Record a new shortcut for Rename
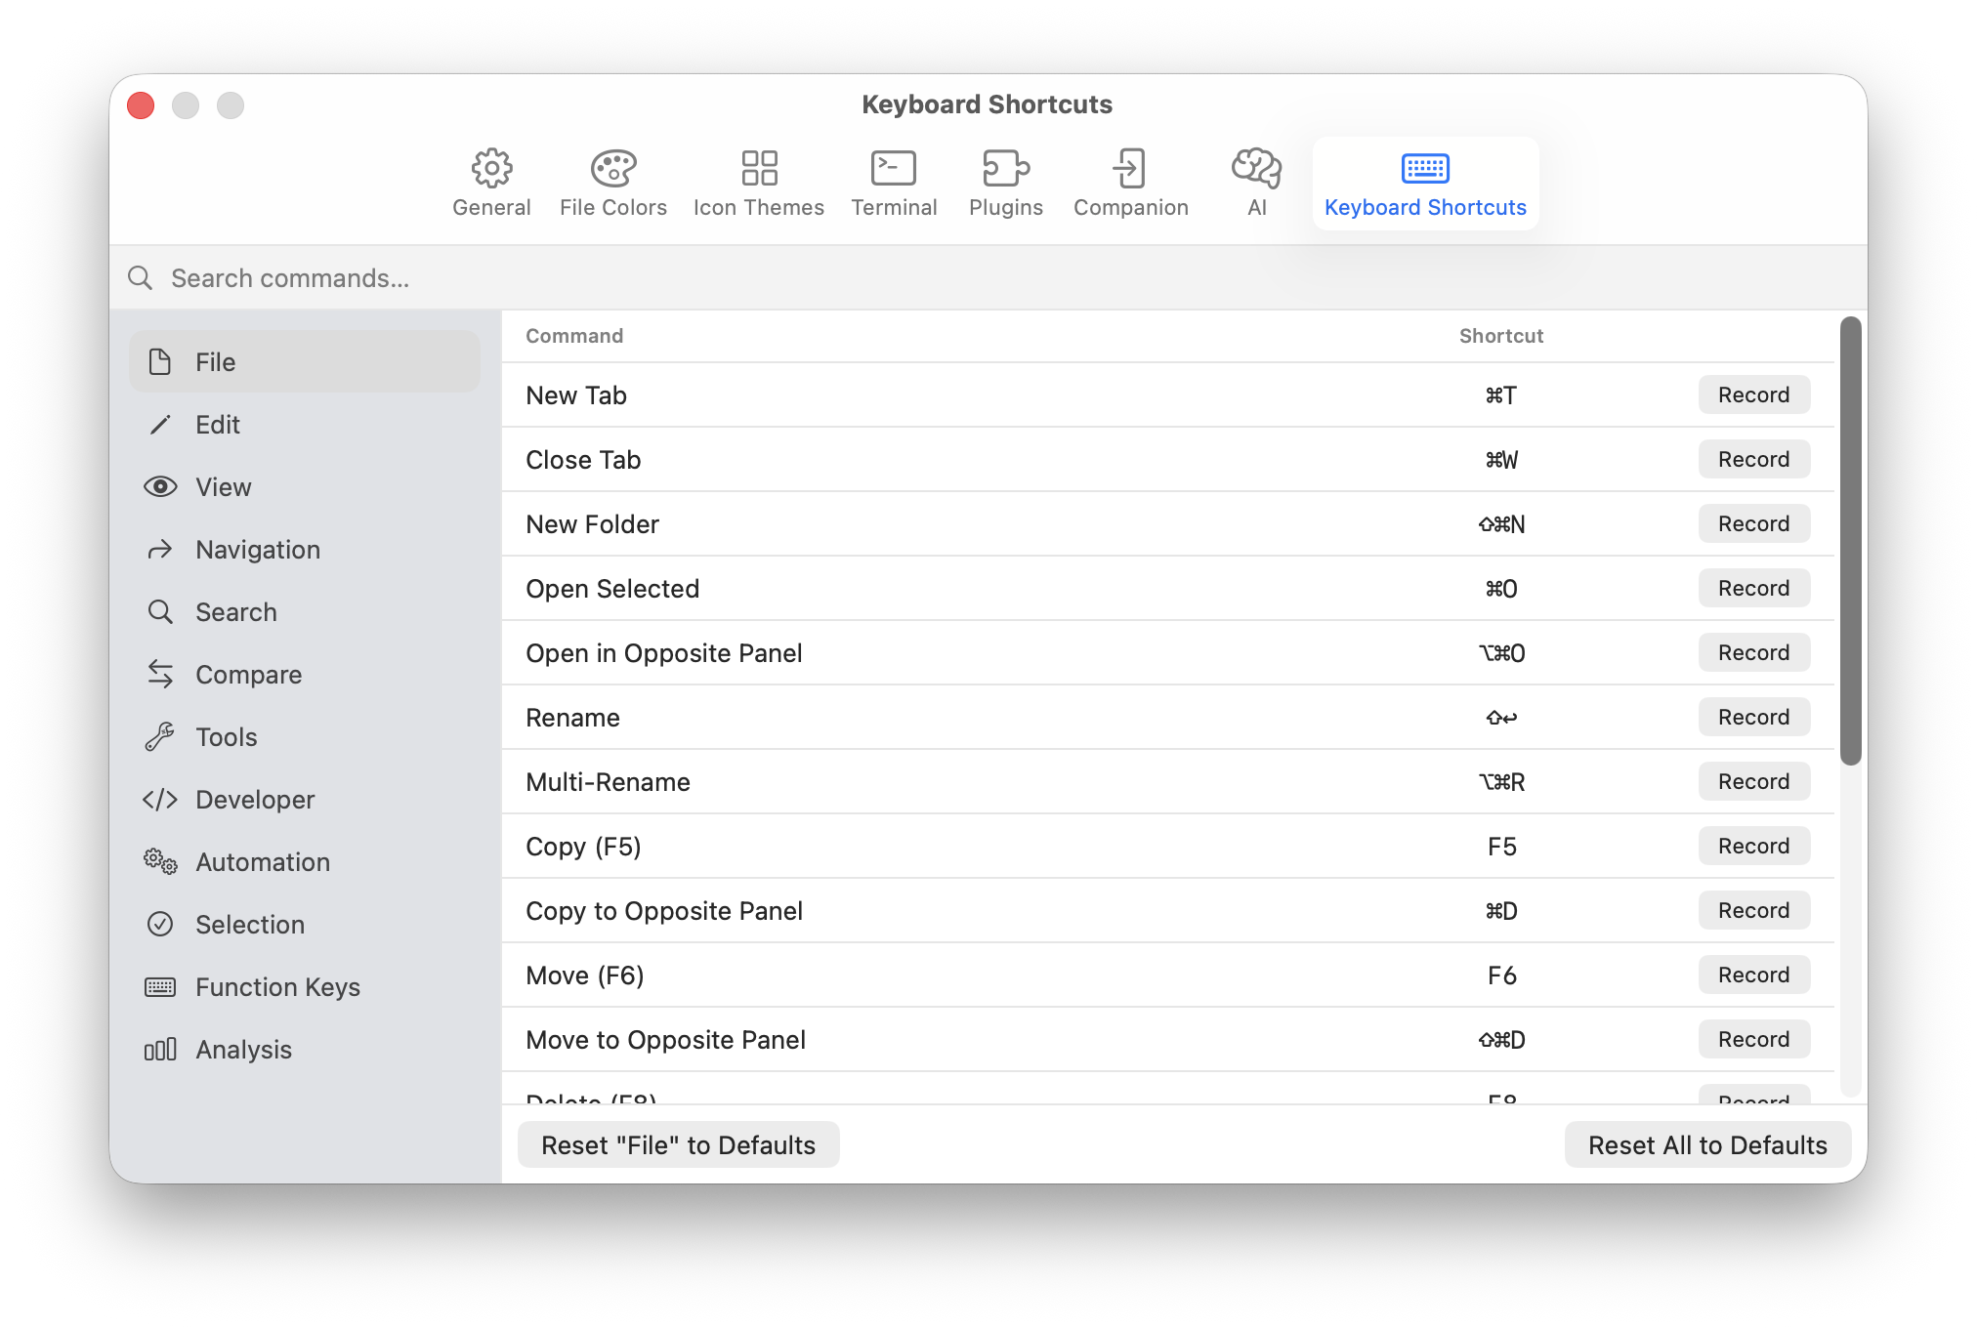1977x1328 pixels. (x=1753, y=716)
